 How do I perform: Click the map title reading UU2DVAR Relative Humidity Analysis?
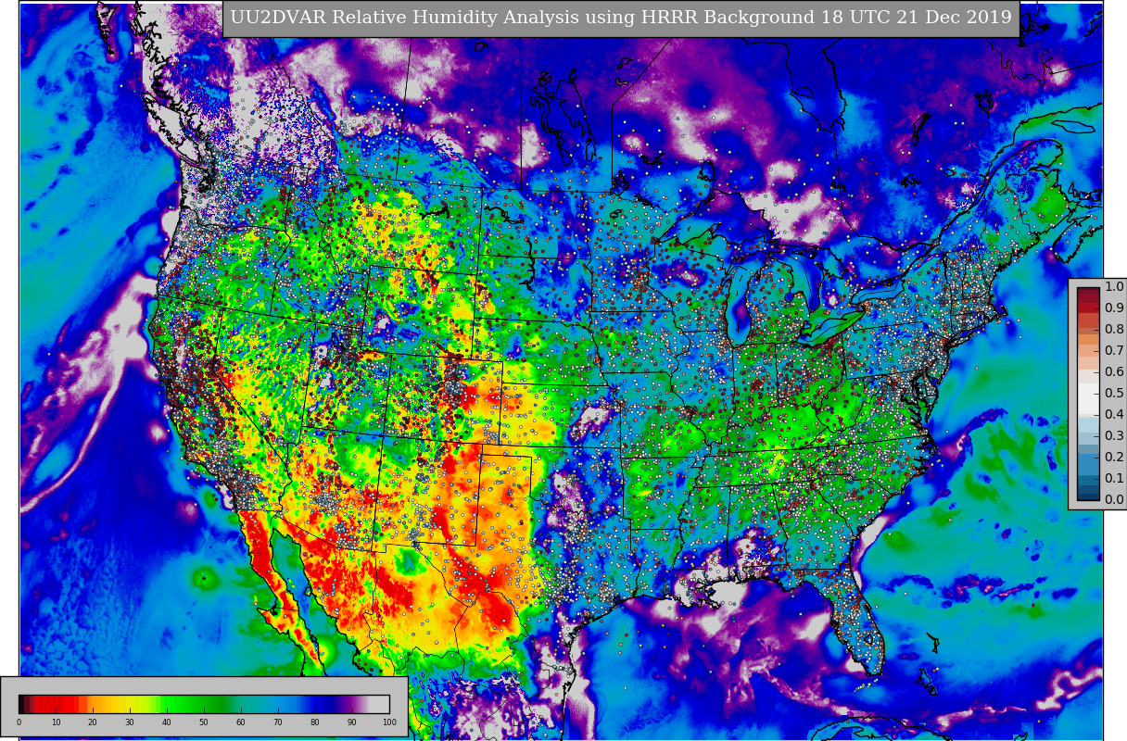click(620, 18)
